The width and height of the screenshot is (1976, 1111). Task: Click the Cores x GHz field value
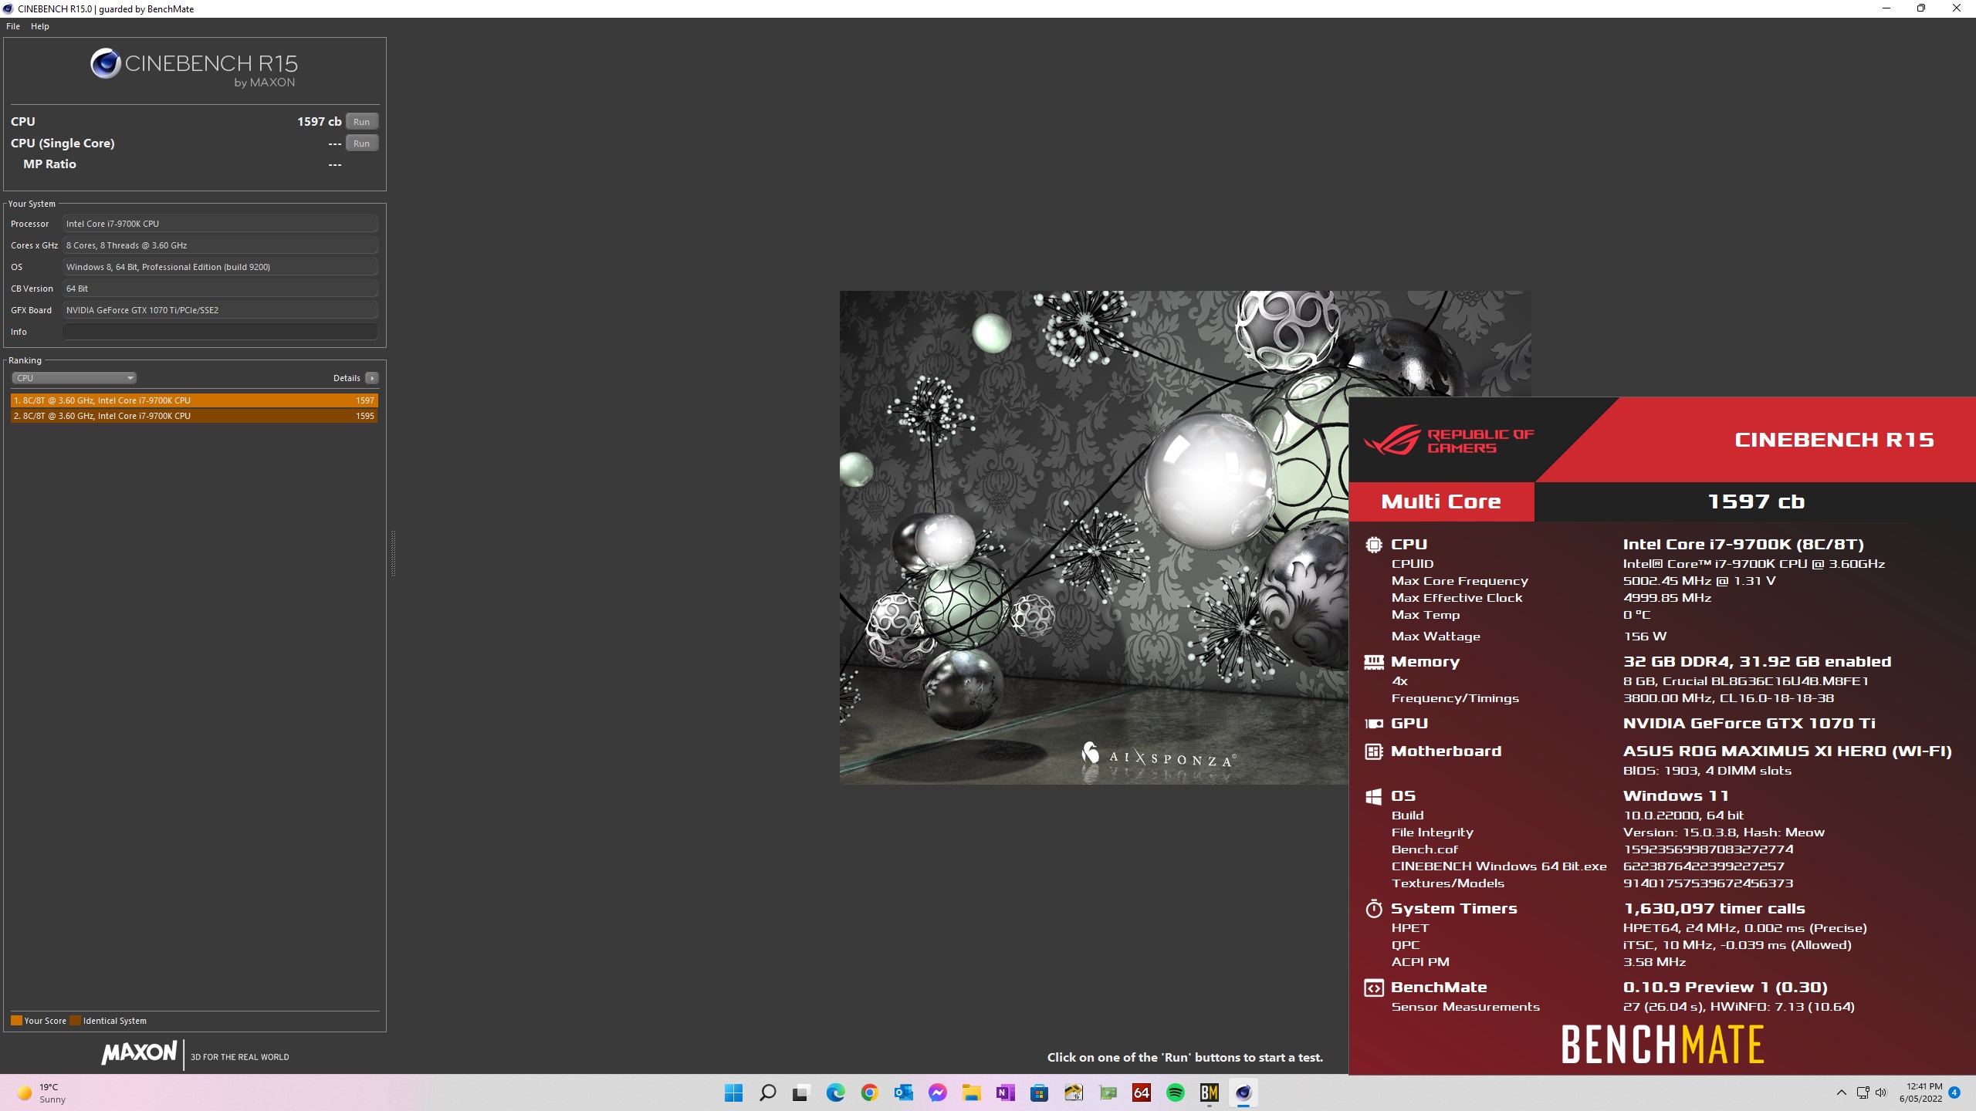click(221, 245)
